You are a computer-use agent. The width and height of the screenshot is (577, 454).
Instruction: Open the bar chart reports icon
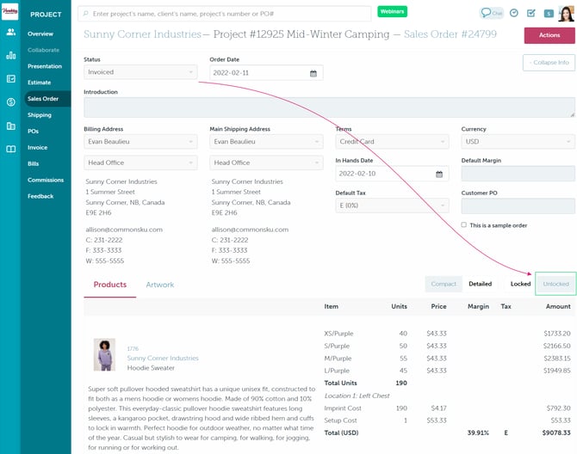coord(11,55)
